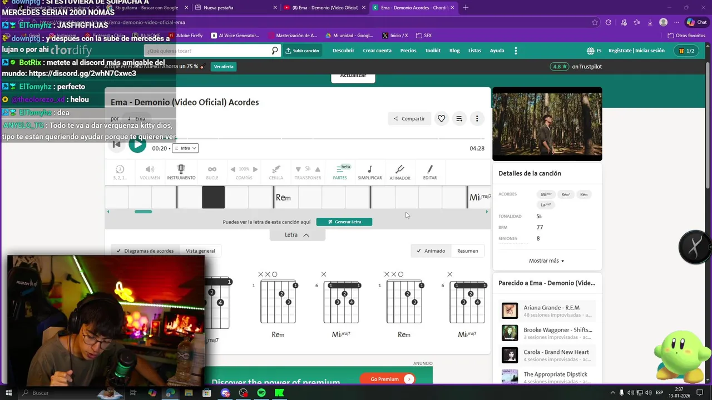Image resolution: width=712 pixels, height=400 pixels.
Task: Toggle the Bucle loop tool
Action: [212, 172]
